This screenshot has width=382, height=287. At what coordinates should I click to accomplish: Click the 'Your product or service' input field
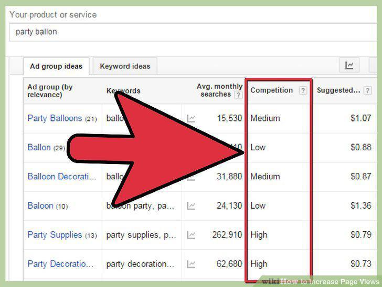tap(193, 32)
